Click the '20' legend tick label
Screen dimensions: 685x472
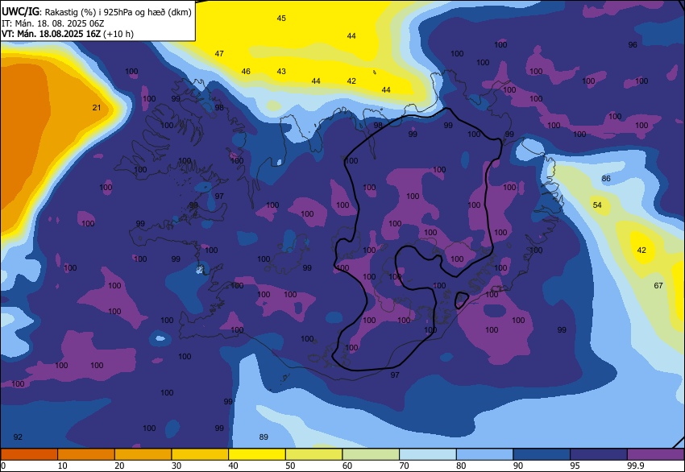tap(119, 466)
